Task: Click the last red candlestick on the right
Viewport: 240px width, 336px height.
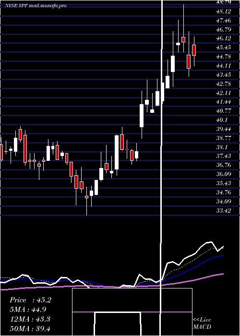Action: click(194, 50)
